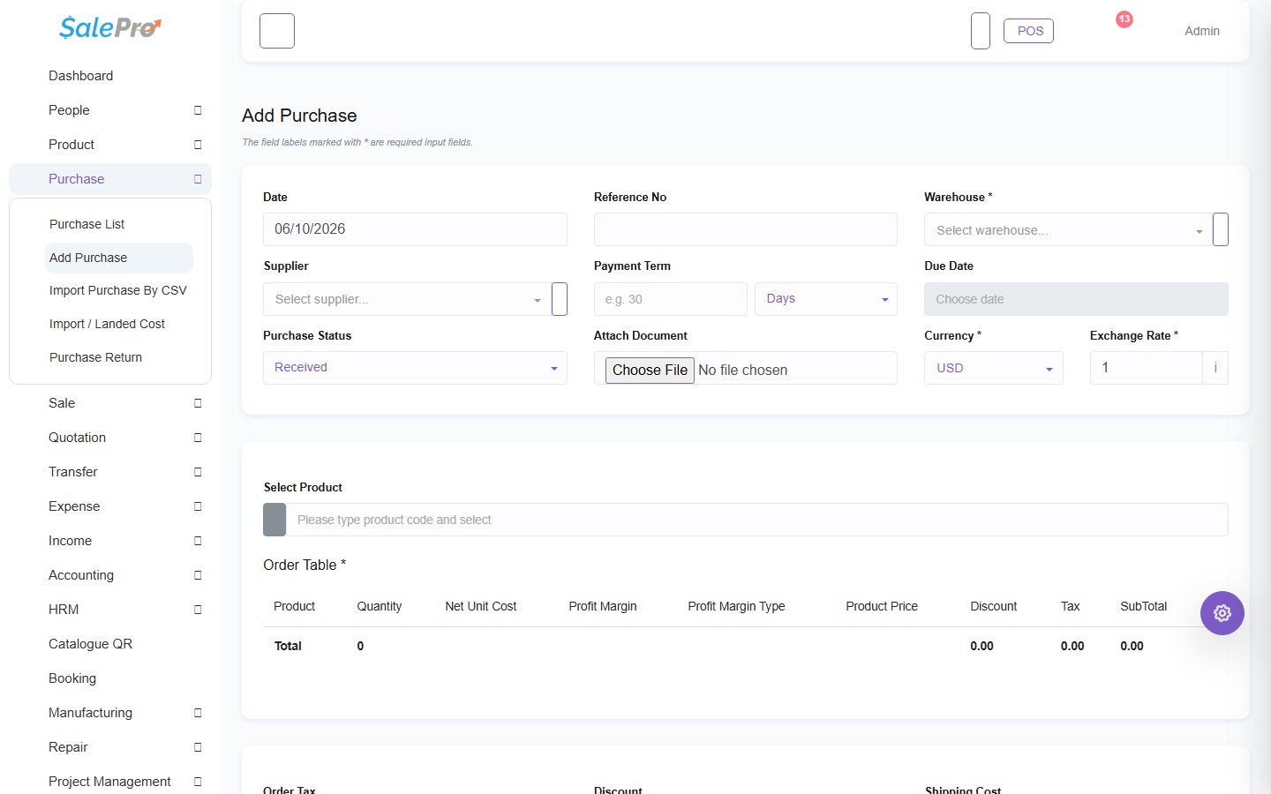1271x794 pixels.
Task: Open the Currency USD dropdown
Action: (x=994, y=368)
